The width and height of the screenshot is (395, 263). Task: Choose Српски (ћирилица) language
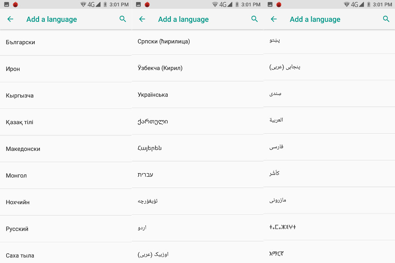(197, 42)
